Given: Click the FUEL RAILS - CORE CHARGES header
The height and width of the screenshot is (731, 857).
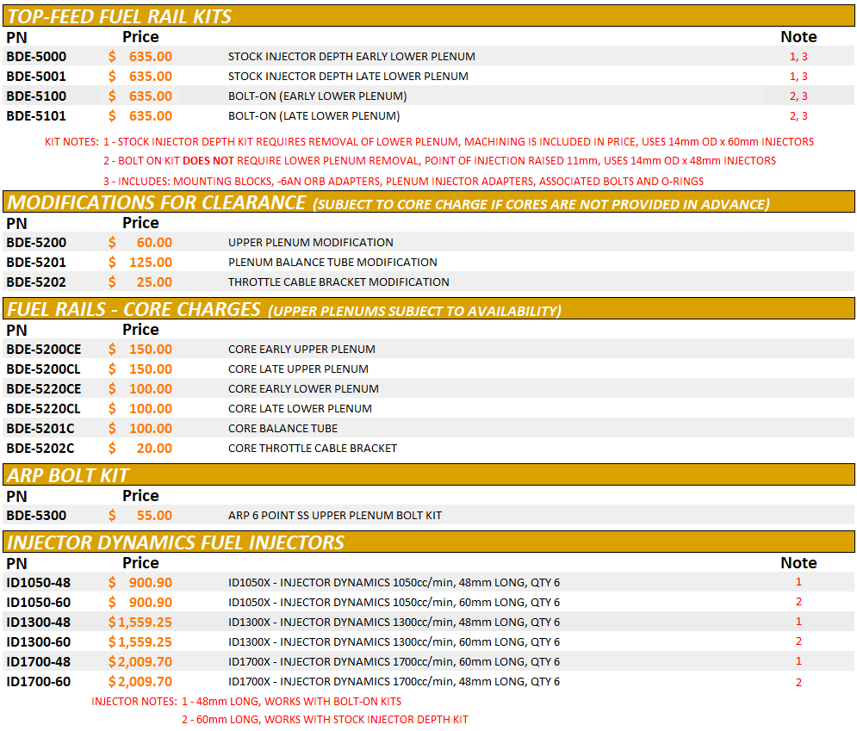Looking at the screenshot, I should (134, 309).
